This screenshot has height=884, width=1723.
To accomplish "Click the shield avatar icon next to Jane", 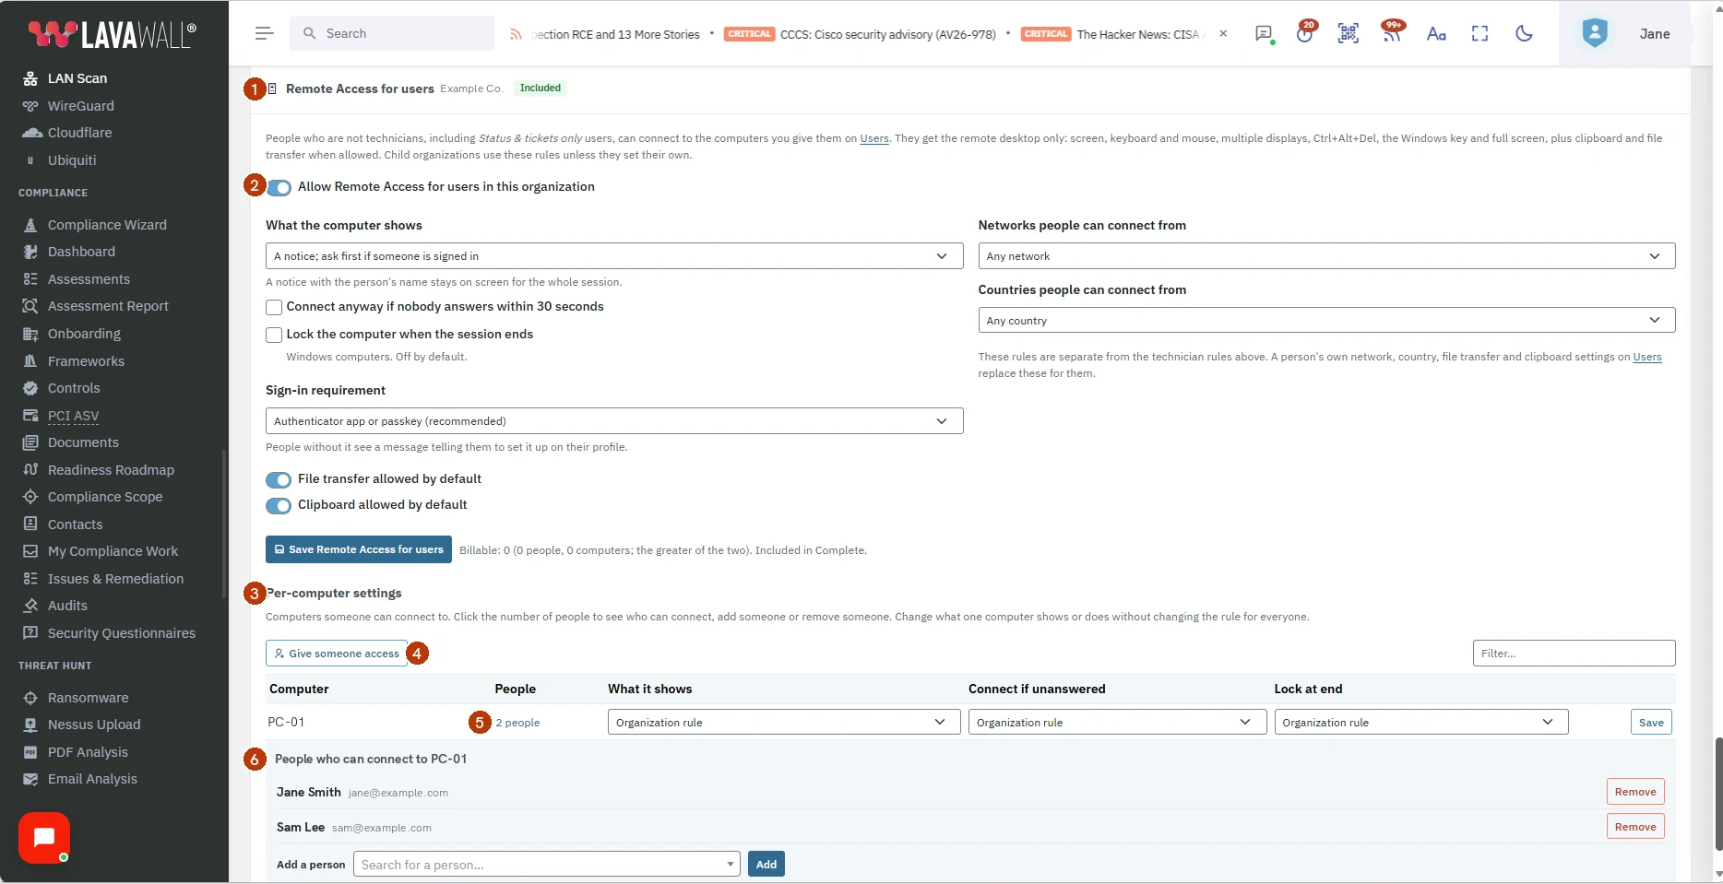I will (1595, 33).
